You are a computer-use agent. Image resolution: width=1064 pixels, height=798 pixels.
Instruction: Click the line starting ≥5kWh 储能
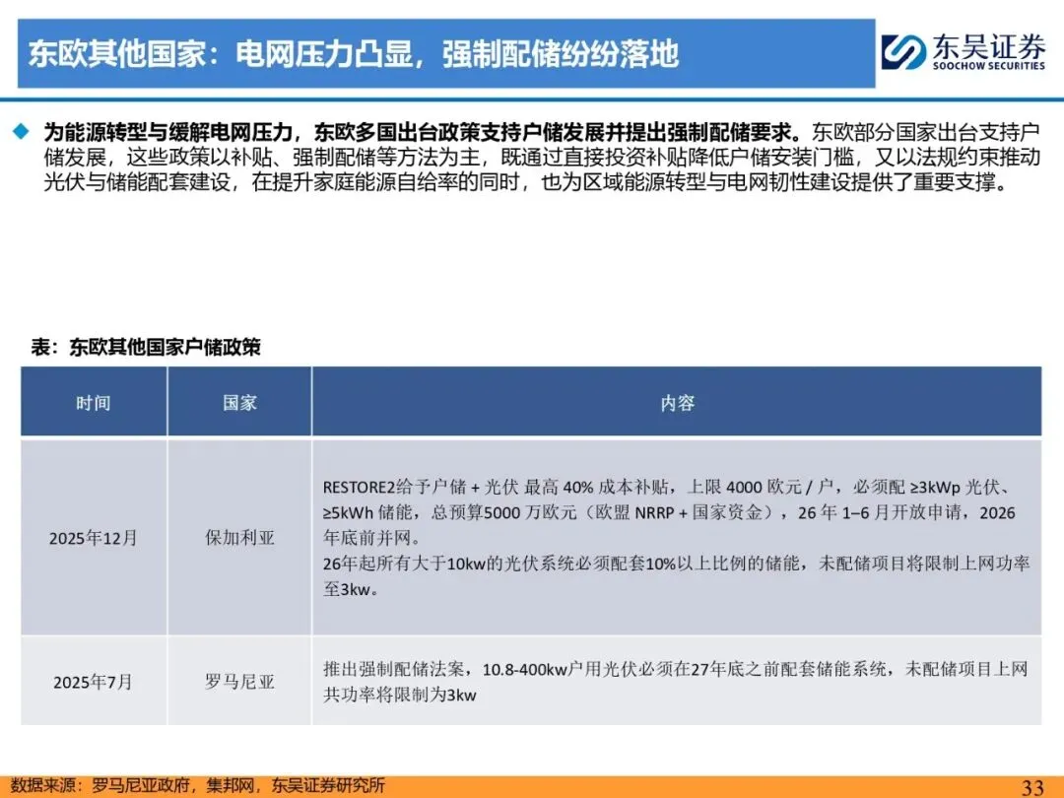tap(669, 512)
